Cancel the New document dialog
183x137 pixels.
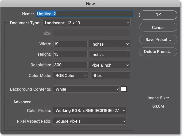click(158, 28)
